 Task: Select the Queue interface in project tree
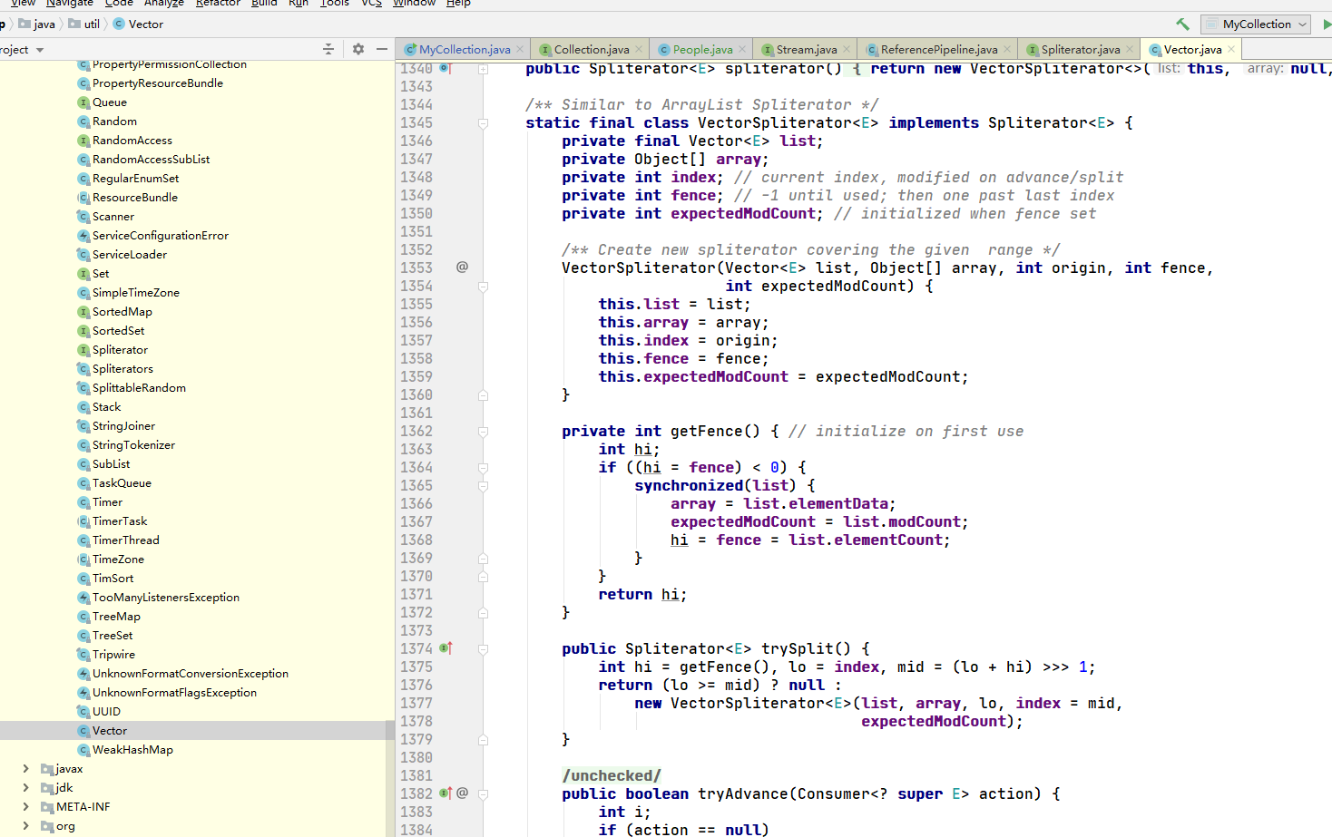[x=109, y=102]
